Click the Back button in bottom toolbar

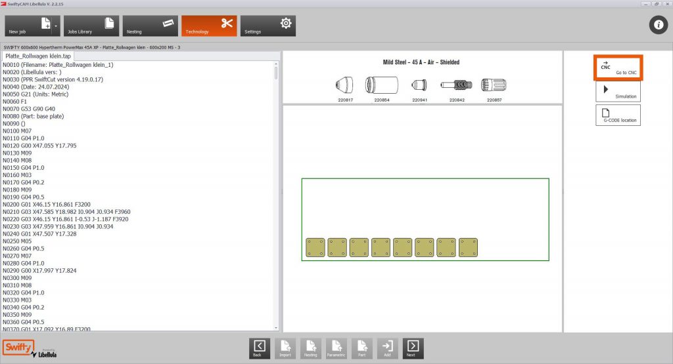[x=260, y=348]
